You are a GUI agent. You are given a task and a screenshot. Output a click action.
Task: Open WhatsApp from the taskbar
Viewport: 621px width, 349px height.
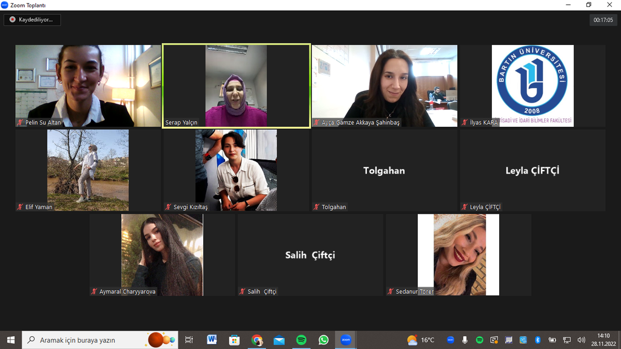click(323, 340)
